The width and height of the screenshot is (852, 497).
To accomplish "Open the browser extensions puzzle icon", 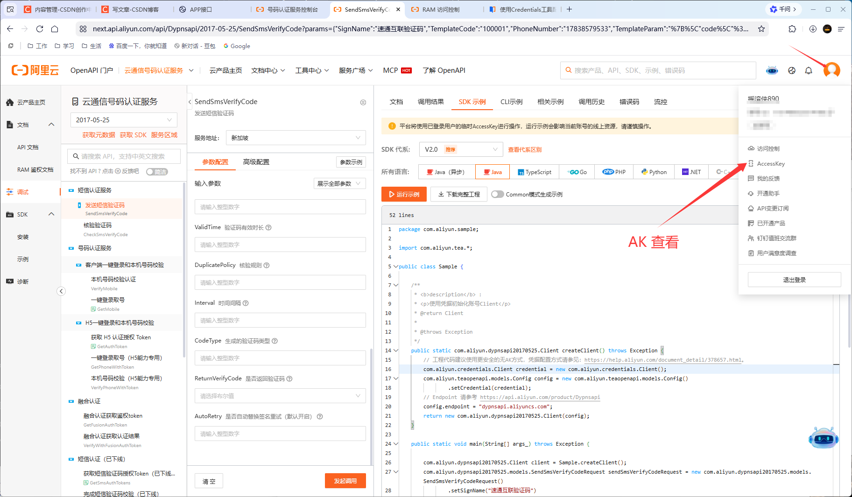I will [792, 29].
